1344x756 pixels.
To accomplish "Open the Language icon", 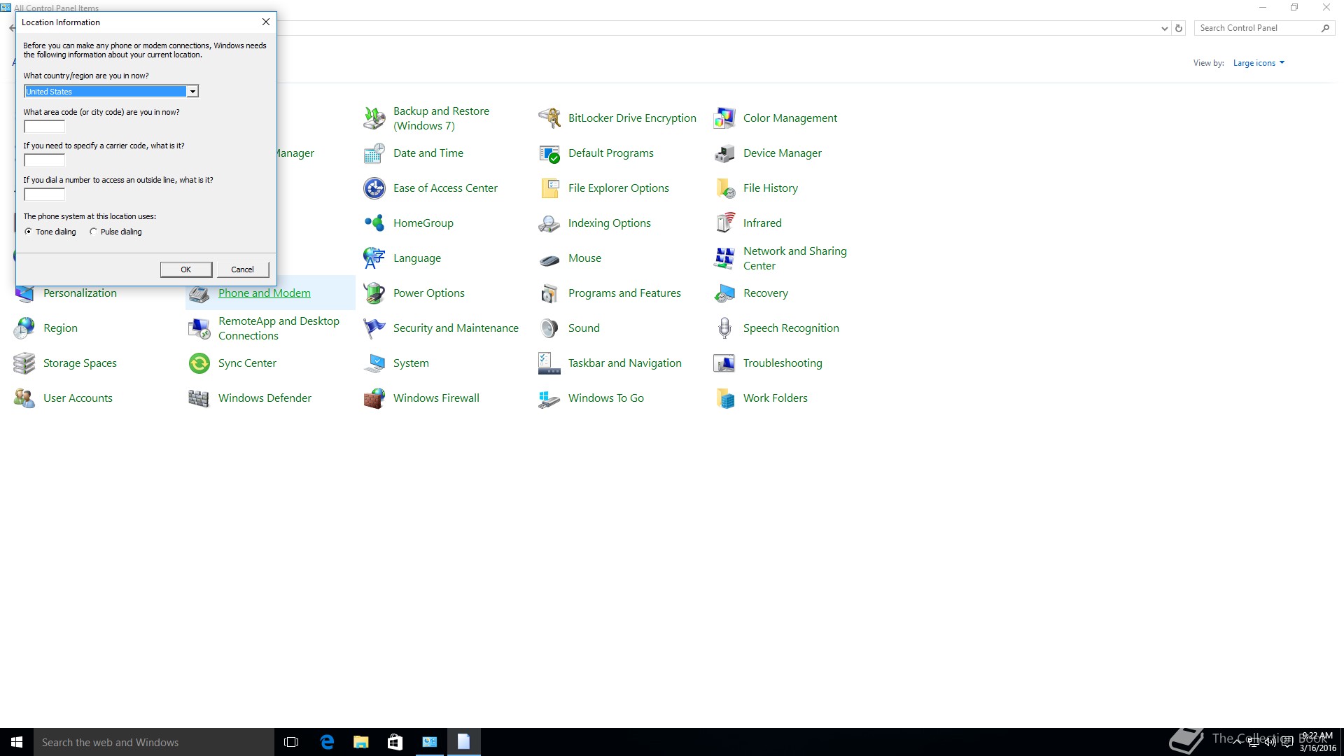I will (x=374, y=258).
